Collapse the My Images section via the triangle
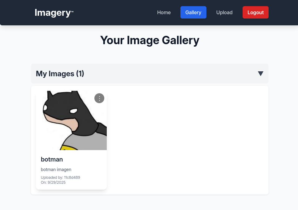Image resolution: width=298 pixels, height=210 pixels. point(261,73)
